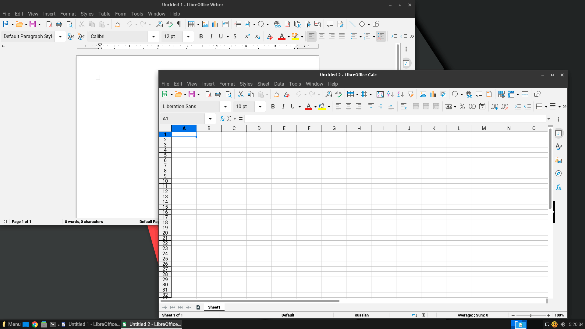Open the Sheet menu in Calc

pyautogui.click(x=263, y=84)
